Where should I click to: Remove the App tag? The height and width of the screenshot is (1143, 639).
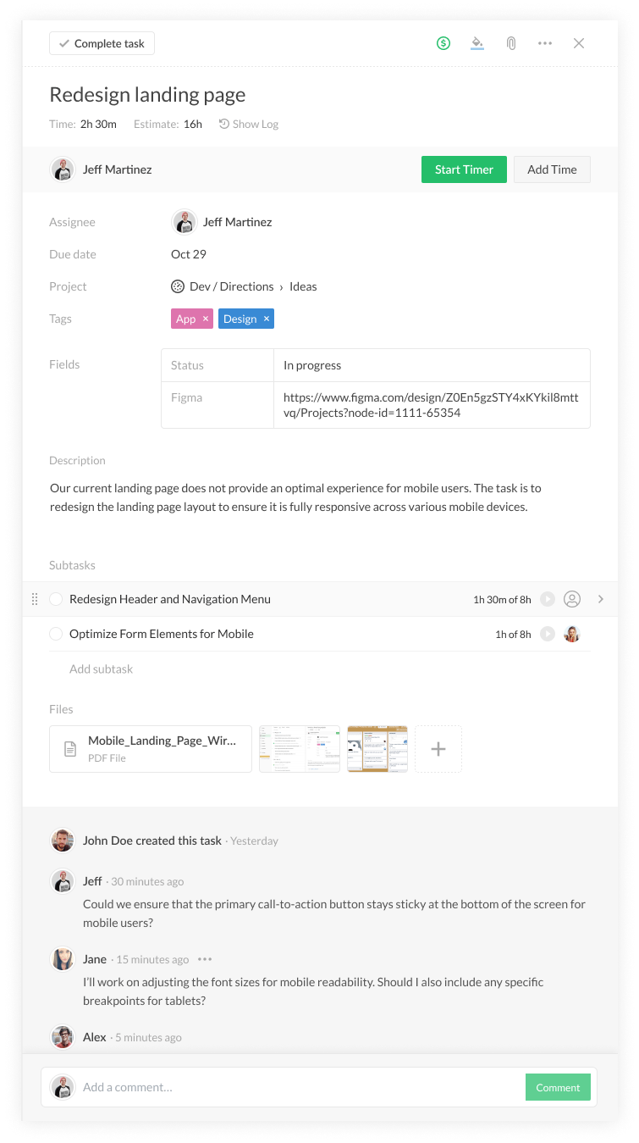(205, 319)
